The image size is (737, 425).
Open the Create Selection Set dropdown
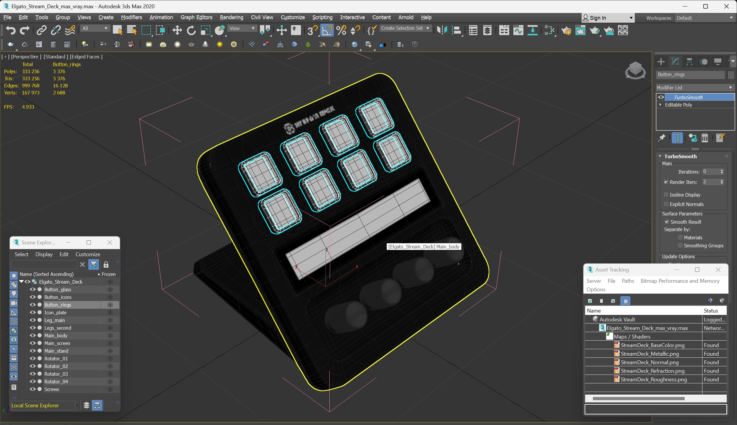405,28
